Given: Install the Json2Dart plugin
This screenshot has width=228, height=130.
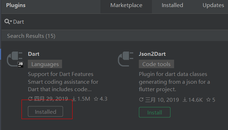Looking at the screenshot, I should coord(155,112).
